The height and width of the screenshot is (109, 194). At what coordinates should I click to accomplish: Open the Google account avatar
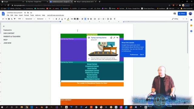point(190,14)
